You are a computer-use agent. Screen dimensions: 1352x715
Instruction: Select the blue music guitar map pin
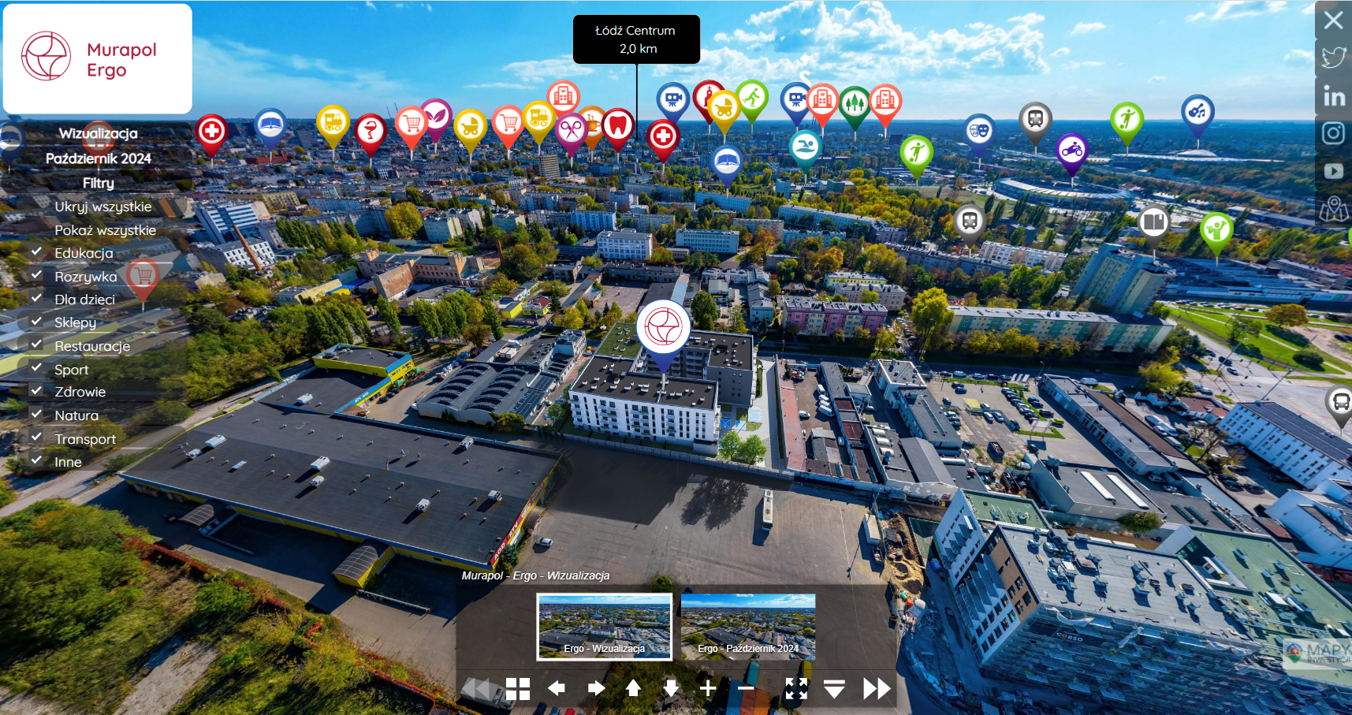click(1197, 112)
